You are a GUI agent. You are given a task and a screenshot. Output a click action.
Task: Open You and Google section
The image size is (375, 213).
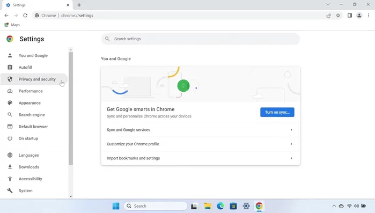pyautogui.click(x=33, y=55)
